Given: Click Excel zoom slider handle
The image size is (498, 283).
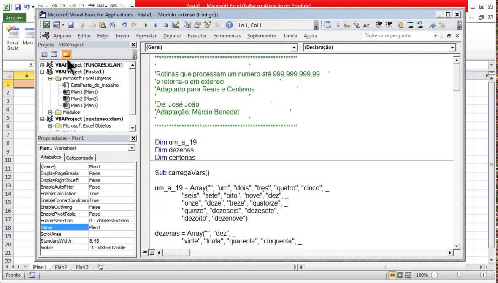Looking at the screenshot, I should pyautogui.click(x=459, y=275).
